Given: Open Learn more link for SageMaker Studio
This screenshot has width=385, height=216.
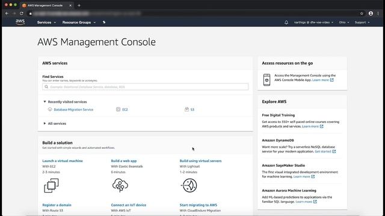Looking at the screenshot, I should click(x=301, y=176).
